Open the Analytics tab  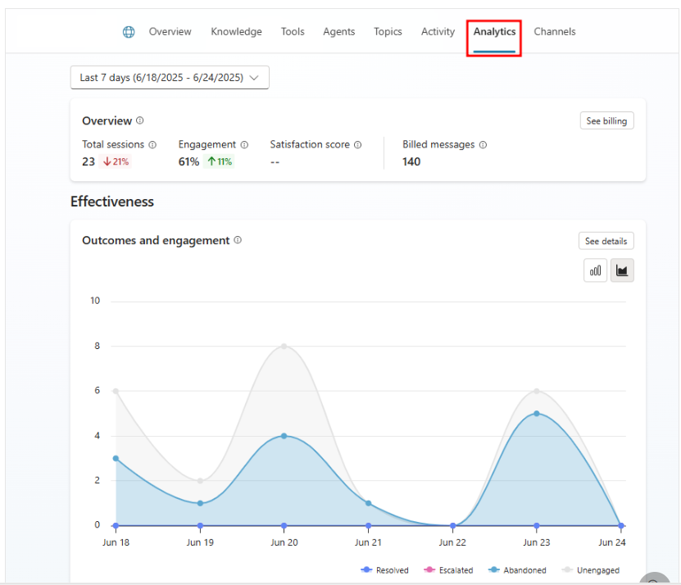point(494,32)
